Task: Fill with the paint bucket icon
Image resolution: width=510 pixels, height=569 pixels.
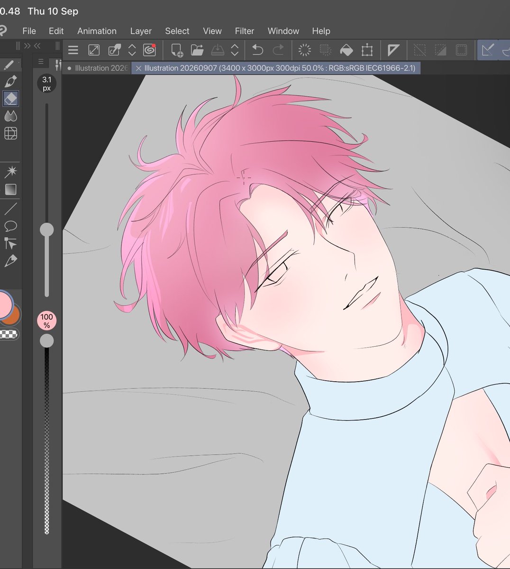Action: pyautogui.click(x=346, y=50)
